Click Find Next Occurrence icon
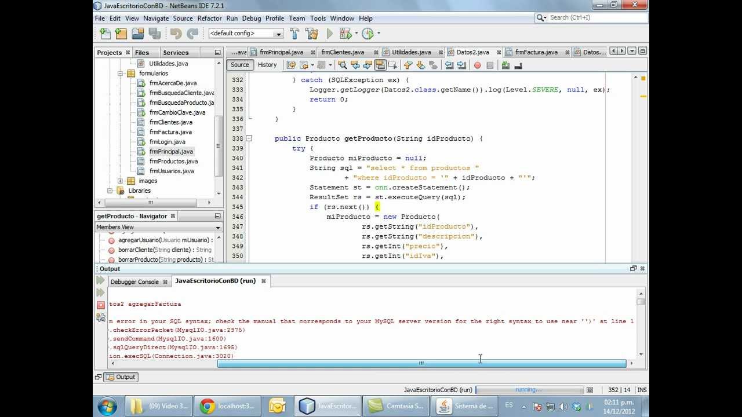 point(368,65)
